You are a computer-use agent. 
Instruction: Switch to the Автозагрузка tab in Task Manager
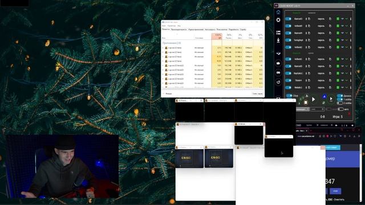pos(210,30)
